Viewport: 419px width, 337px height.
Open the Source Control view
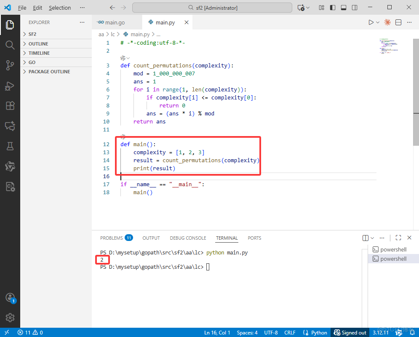10,65
